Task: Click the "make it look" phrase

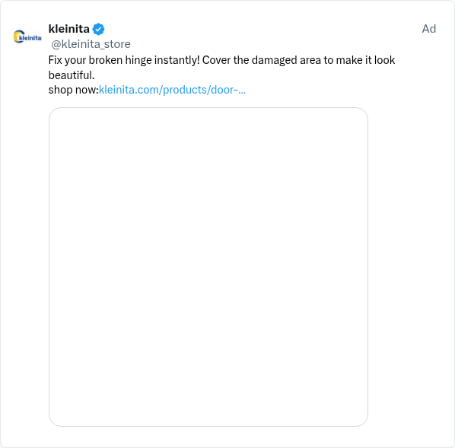Action: (x=365, y=60)
